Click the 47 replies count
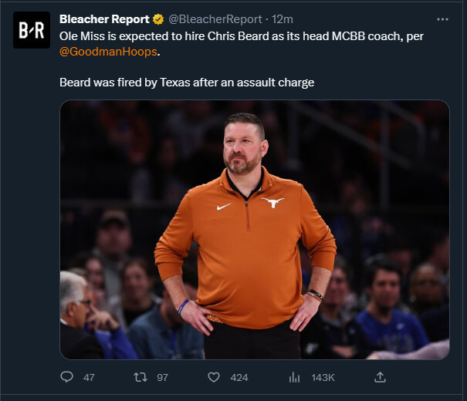 89,377
